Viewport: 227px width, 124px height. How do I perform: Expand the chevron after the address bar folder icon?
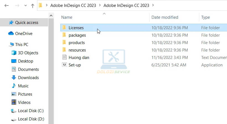pos(46,6)
